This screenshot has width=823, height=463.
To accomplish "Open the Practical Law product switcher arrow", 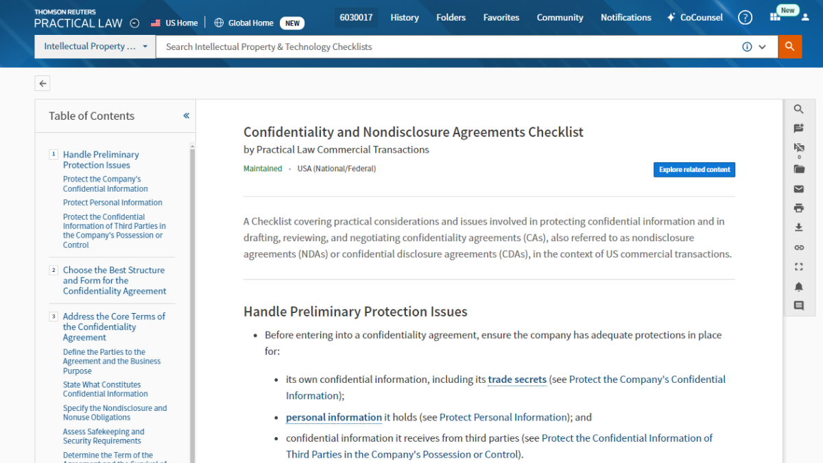I will (134, 23).
